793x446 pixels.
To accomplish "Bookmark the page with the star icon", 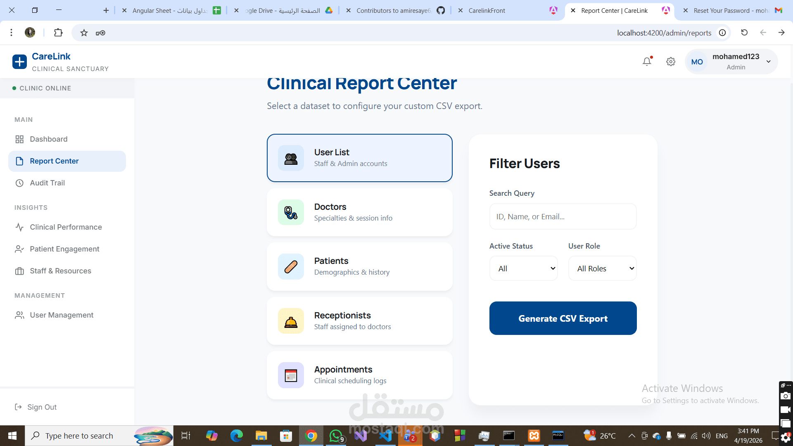I will tap(84, 33).
